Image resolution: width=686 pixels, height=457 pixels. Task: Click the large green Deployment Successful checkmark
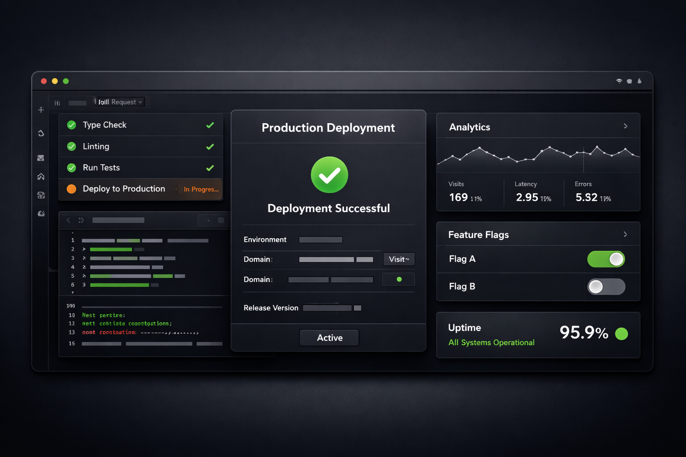pos(330,175)
